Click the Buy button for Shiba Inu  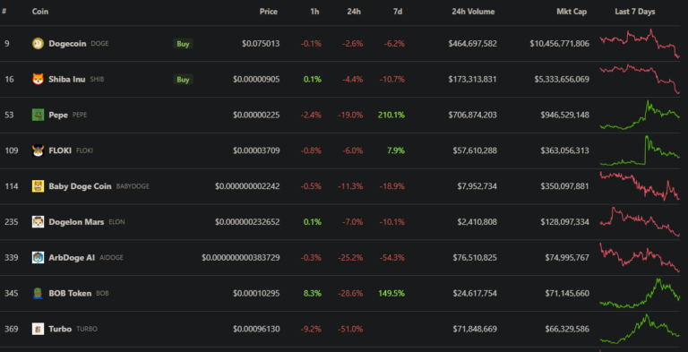click(183, 80)
